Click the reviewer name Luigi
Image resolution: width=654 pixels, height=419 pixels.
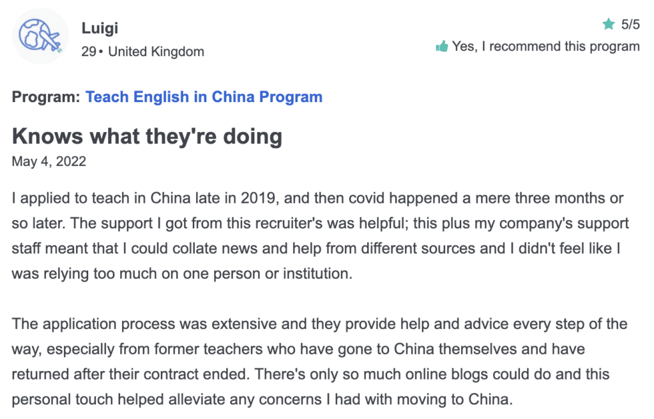[x=100, y=28]
